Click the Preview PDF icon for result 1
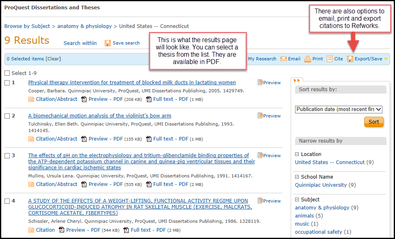395x239 pixels. tap(84, 100)
